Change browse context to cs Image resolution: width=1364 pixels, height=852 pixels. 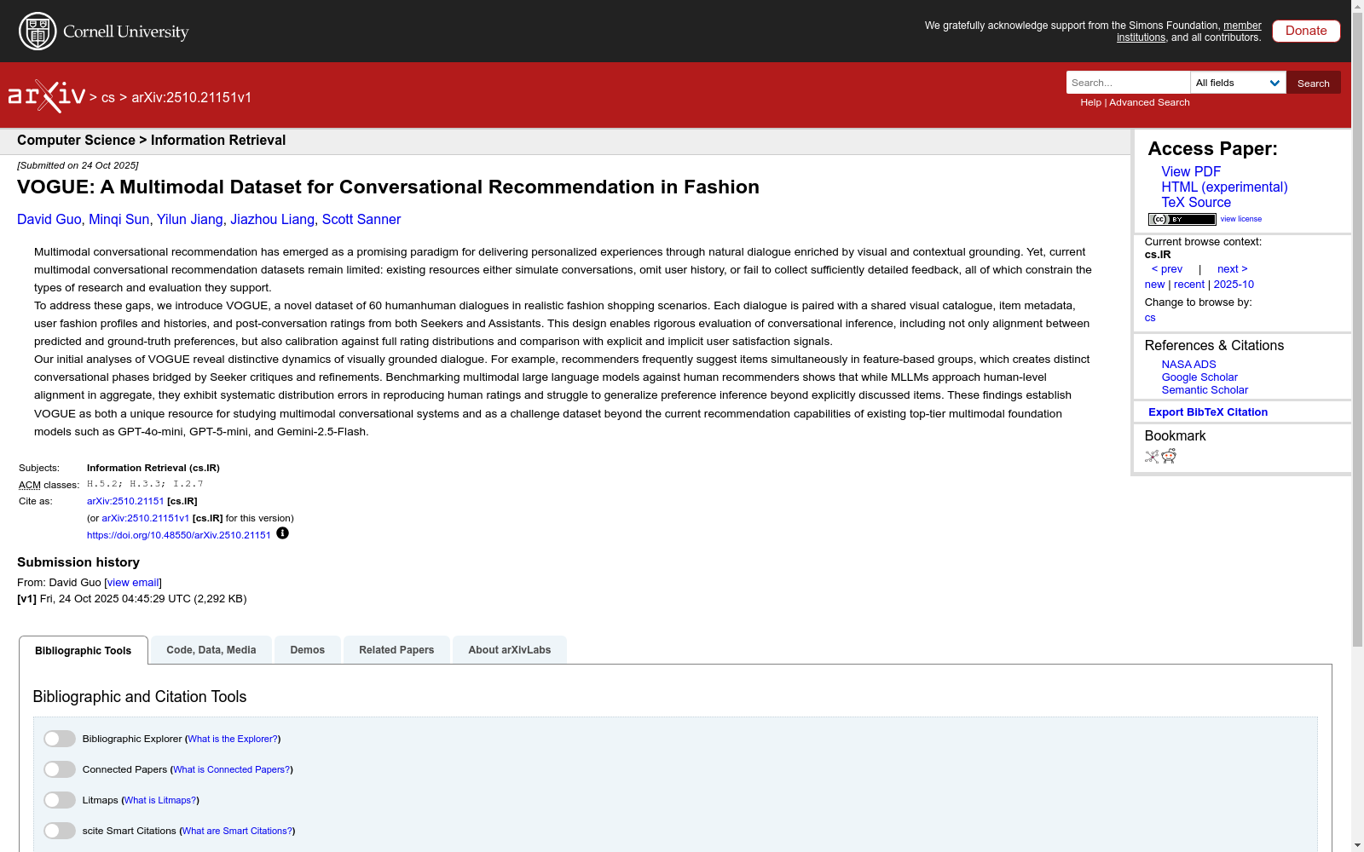(x=1150, y=317)
